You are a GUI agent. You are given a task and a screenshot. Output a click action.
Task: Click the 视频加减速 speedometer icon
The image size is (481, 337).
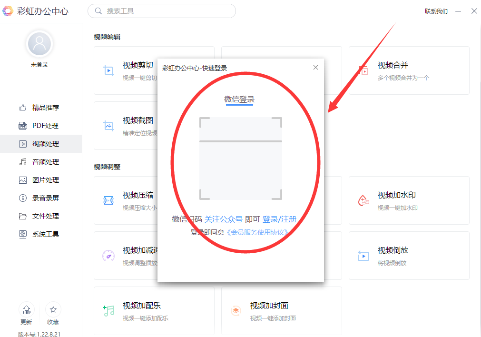pos(108,256)
